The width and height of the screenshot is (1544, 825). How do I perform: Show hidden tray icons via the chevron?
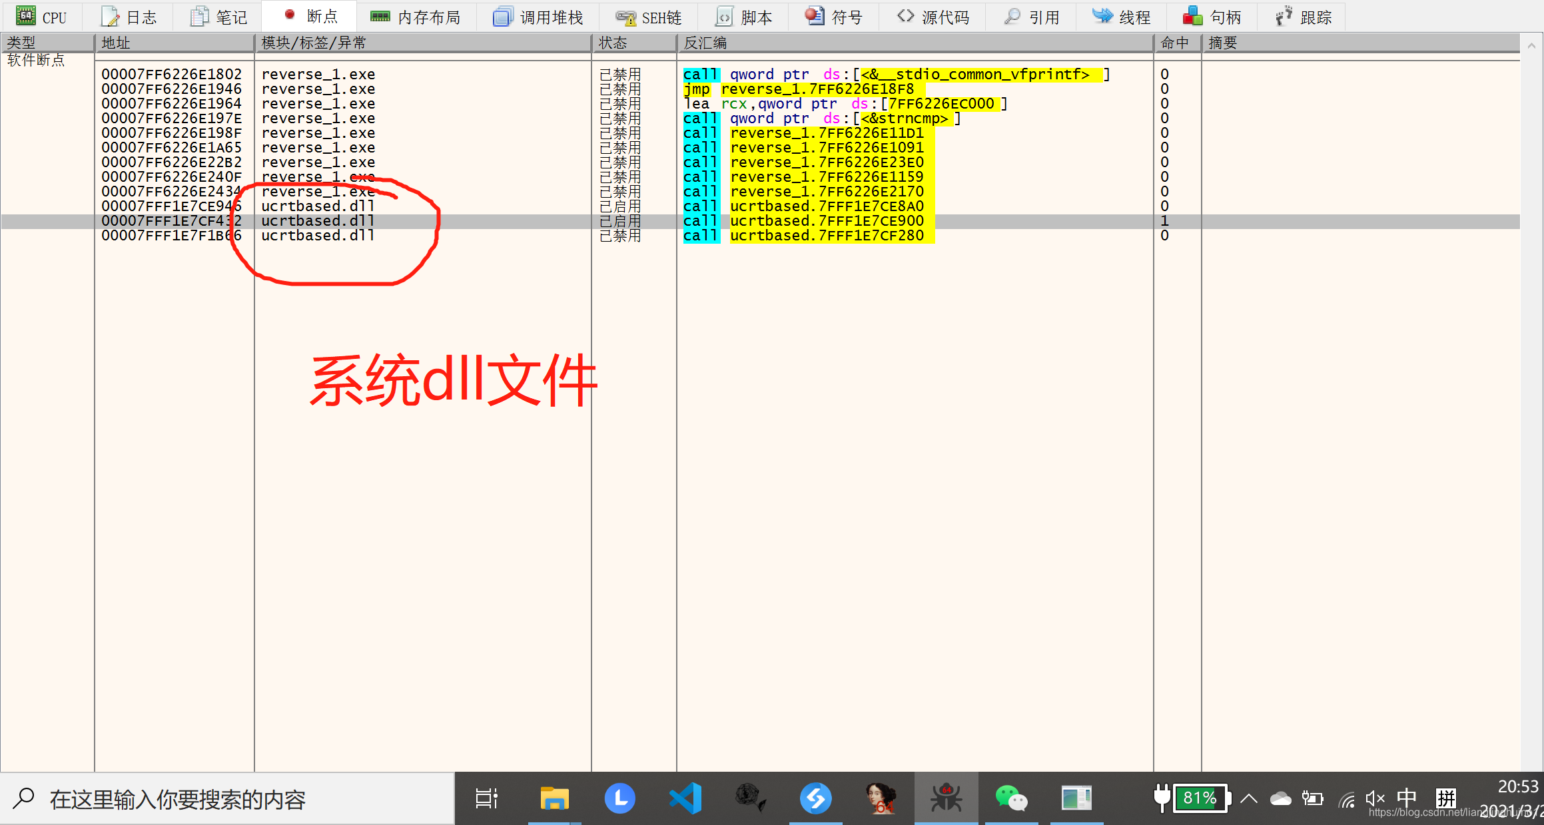tap(1248, 798)
